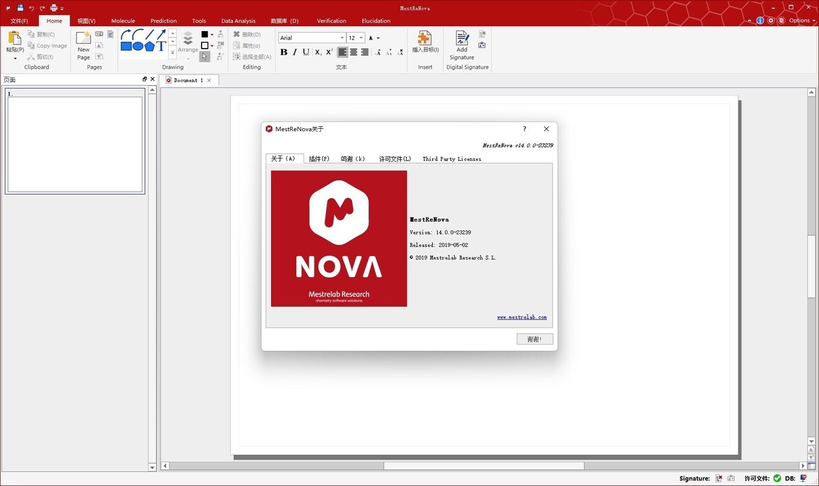The height and width of the screenshot is (486, 819).
Task: Click the signature status icon in status bar
Action: 719,478
